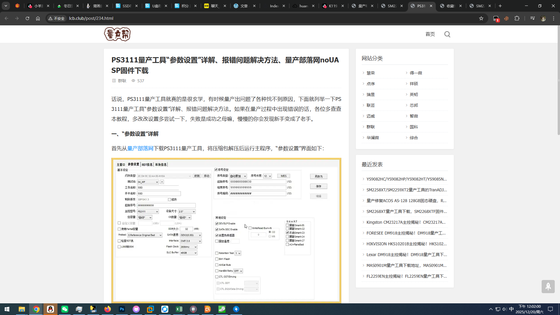560x315 pixels.
Task: Go to the browser home page icon
Action: point(38,18)
